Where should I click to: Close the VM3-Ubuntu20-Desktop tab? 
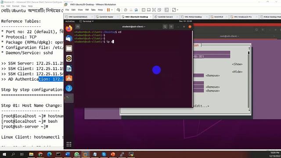coord(151,17)
